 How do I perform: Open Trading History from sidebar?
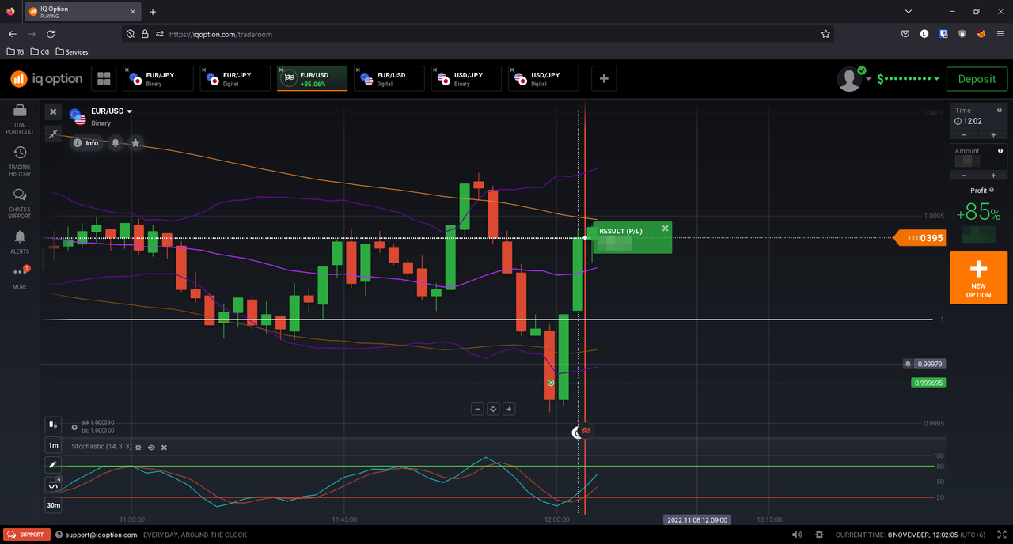point(20,162)
